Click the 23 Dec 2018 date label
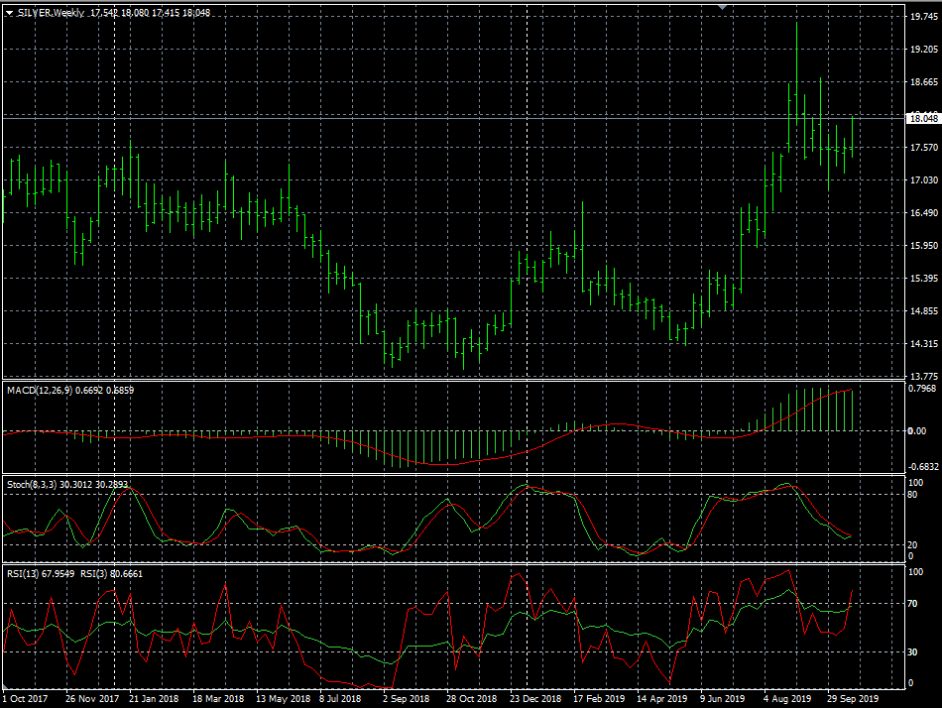This screenshot has width=942, height=708. tap(534, 698)
